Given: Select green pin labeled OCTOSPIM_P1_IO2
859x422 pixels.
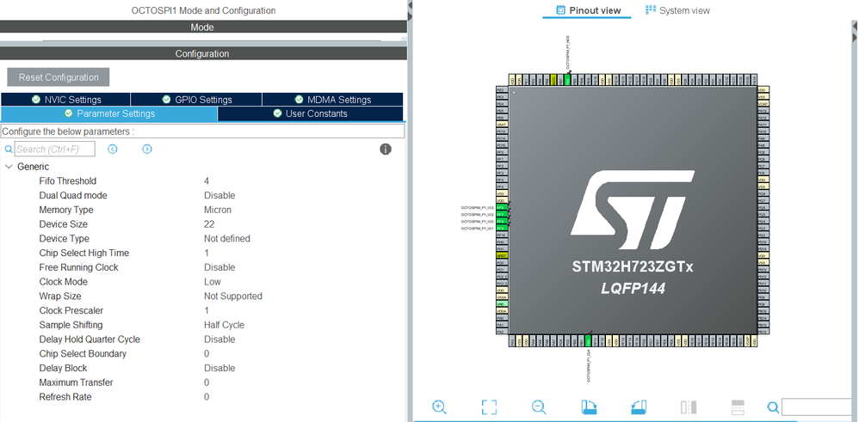Looking at the screenshot, I should tap(502, 215).
